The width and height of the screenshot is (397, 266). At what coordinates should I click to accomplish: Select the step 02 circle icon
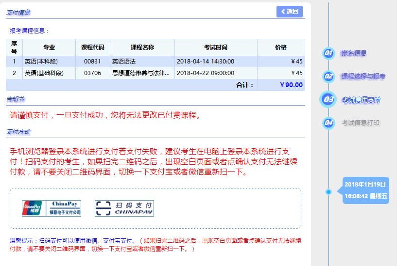click(328, 76)
